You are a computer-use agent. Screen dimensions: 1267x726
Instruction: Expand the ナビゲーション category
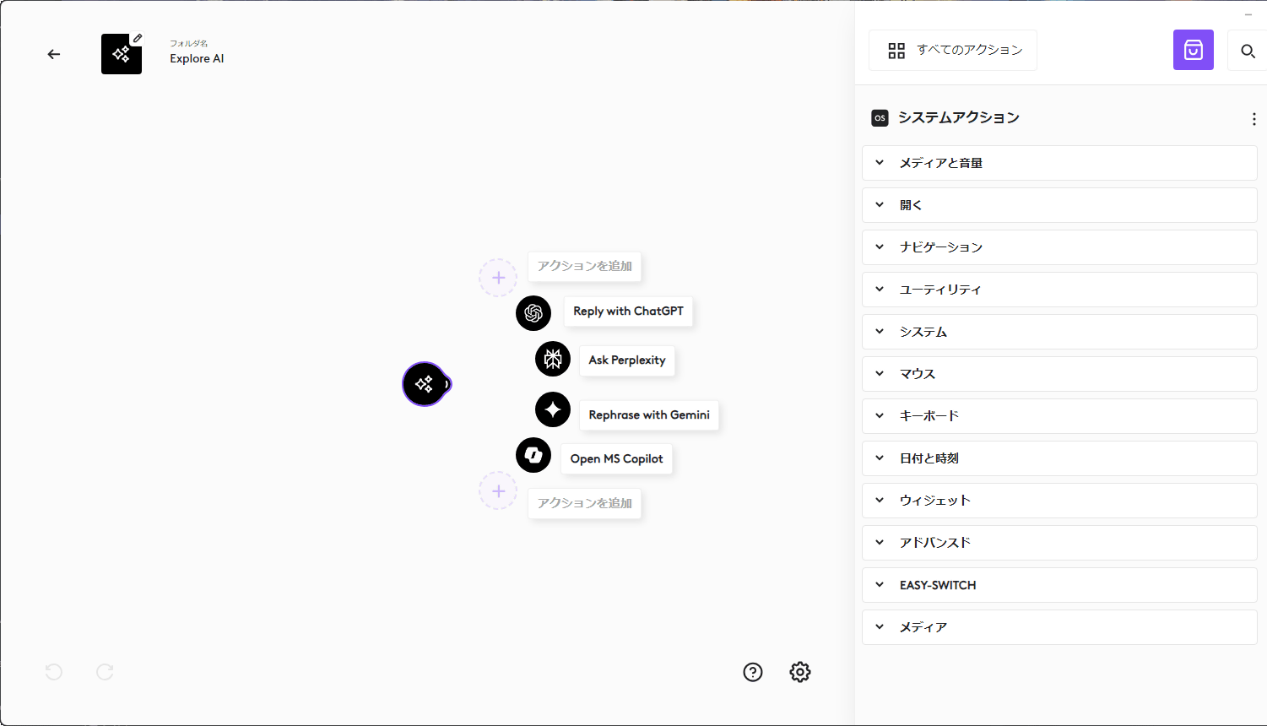point(1059,247)
